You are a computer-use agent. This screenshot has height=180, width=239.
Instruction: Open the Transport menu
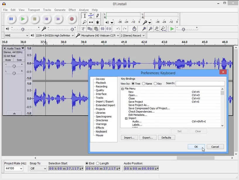click(x=34, y=10)
